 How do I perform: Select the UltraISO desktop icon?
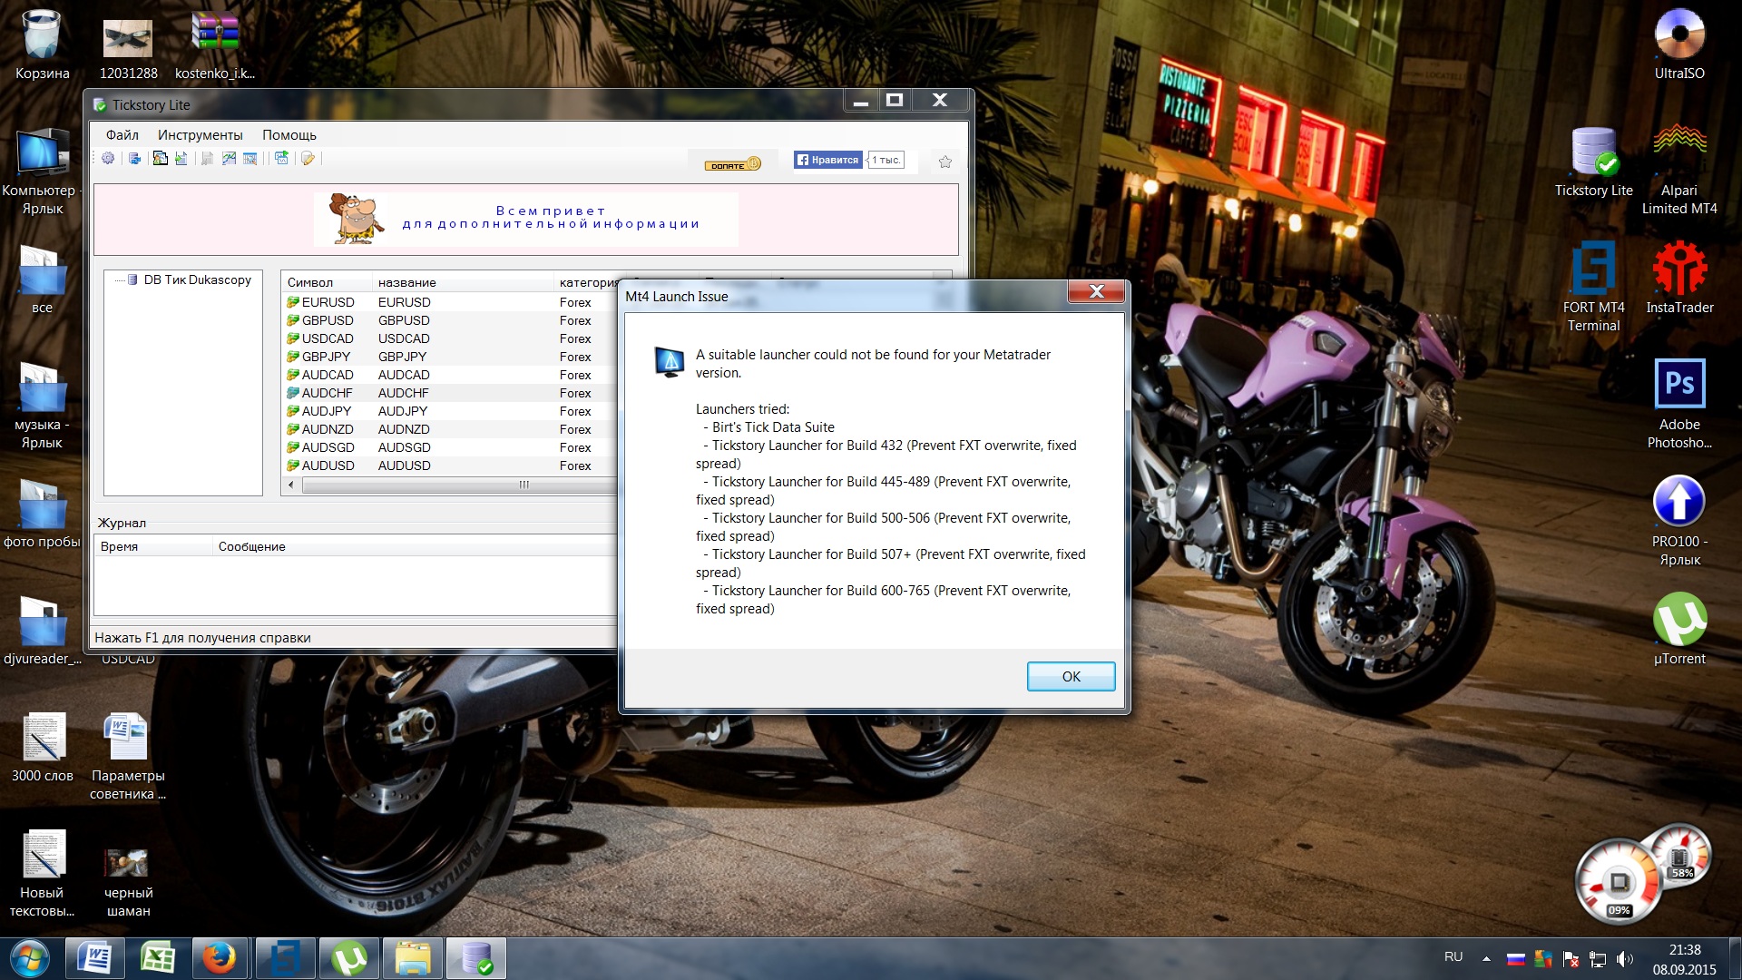[x=1679, y=44]
